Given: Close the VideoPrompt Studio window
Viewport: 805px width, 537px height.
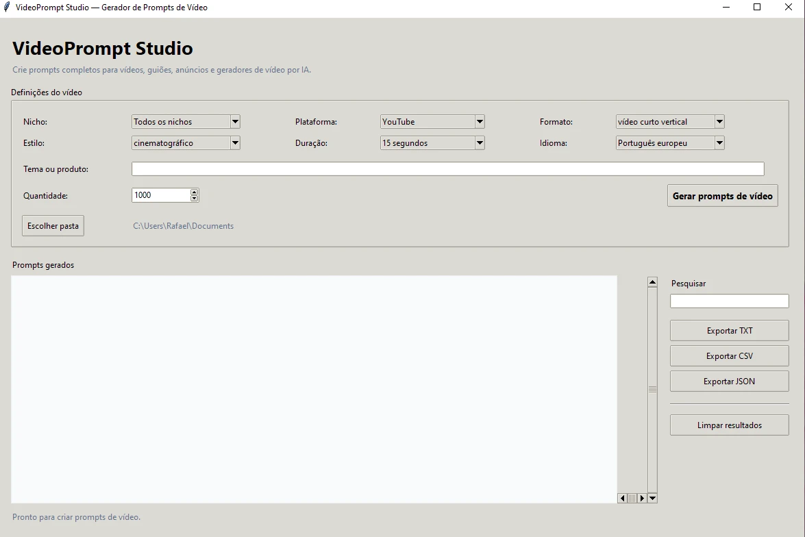Looking at the screenshot, I should click(x=789, y=7).
